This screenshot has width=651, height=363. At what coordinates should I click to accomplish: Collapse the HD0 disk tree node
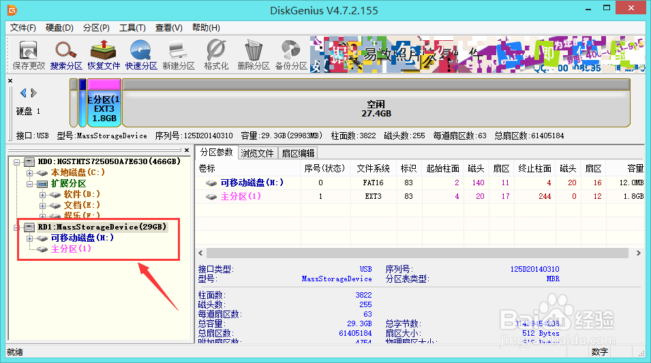[x=16, y=162]
